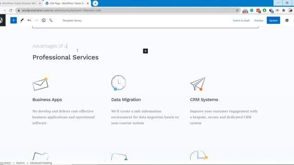Screen dimensions: 294x165
Task: Switch to the WordPress Trainer Business tab
Action: tap(19, 3)
